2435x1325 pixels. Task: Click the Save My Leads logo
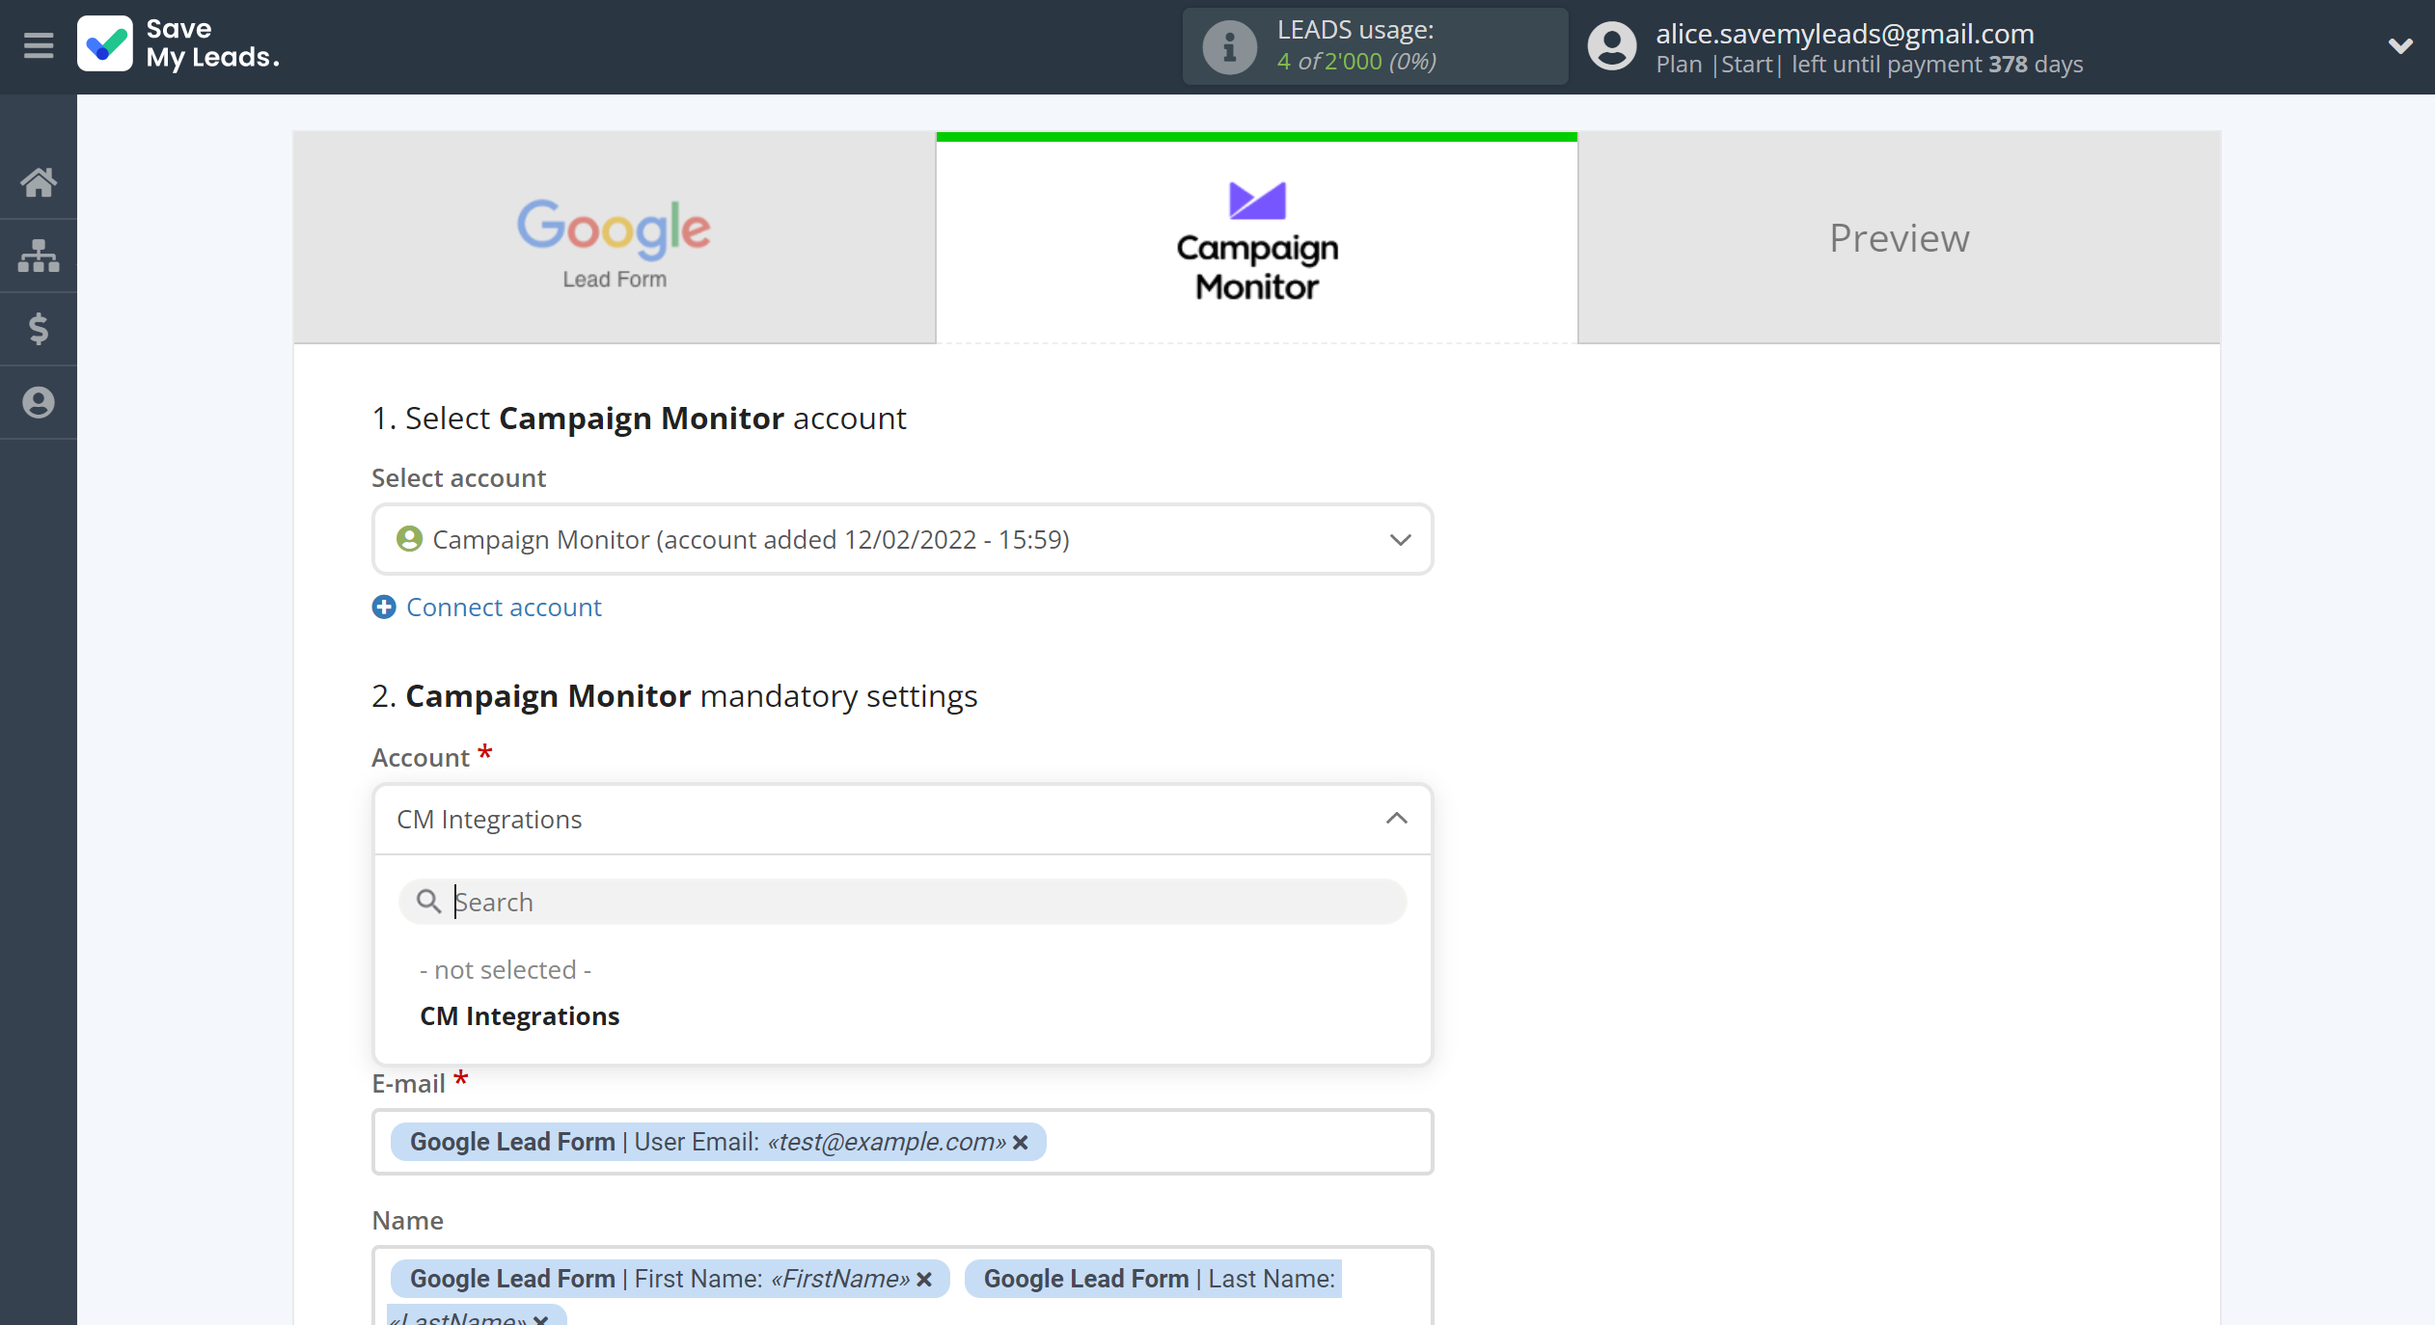(x=179, y=44)
